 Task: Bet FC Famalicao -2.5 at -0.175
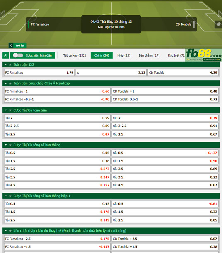click(57, 239)
